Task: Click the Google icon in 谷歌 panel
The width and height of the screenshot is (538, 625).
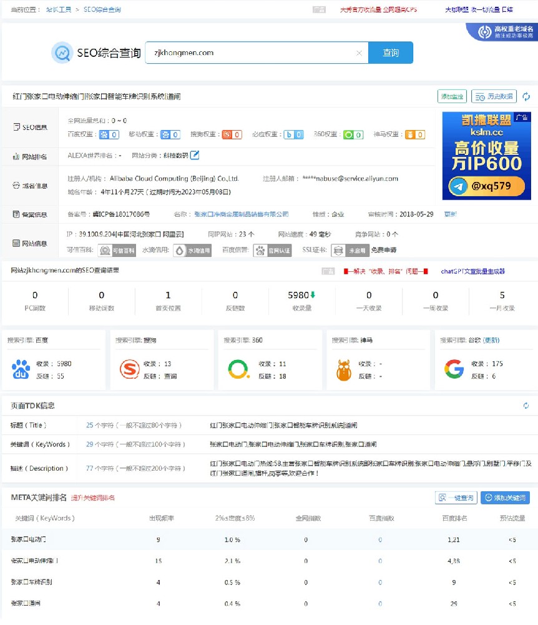Action: click(x=452, y=367)
